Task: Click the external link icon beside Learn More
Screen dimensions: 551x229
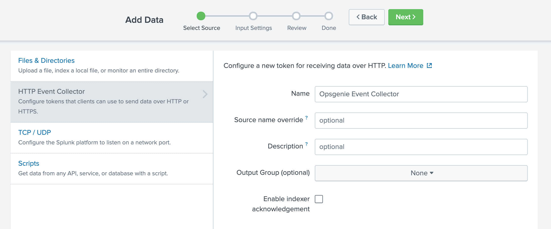Action: tap(429, 66)
